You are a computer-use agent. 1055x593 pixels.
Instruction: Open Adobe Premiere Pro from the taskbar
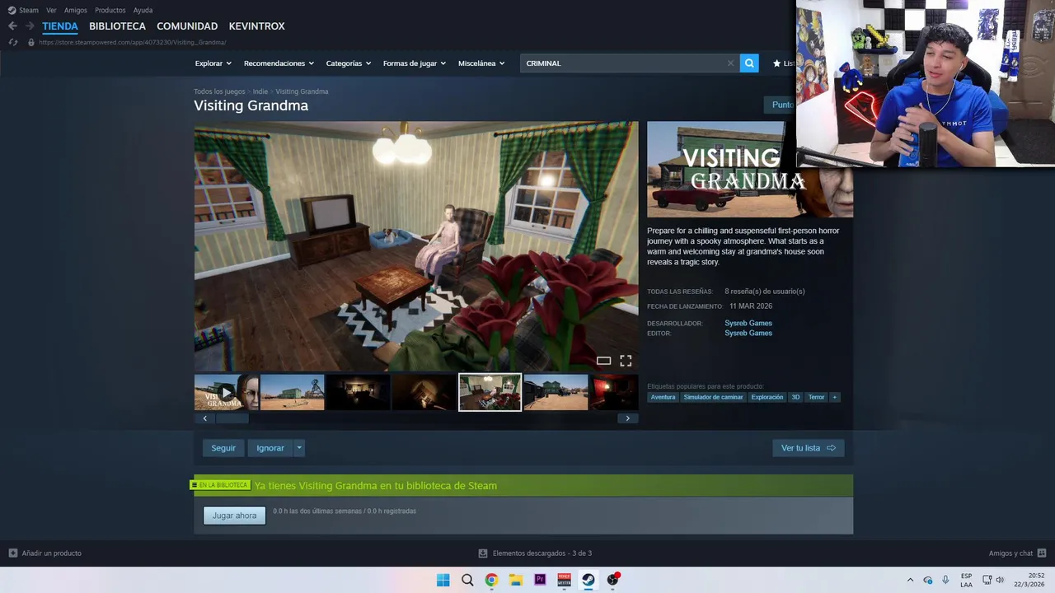(x=540, y=580)
